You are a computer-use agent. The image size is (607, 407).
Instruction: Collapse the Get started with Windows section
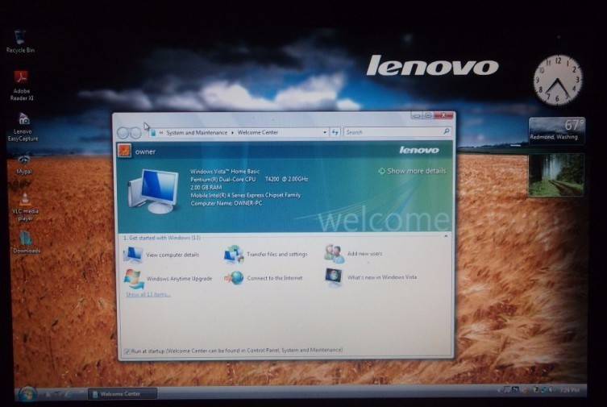(446, 237)
